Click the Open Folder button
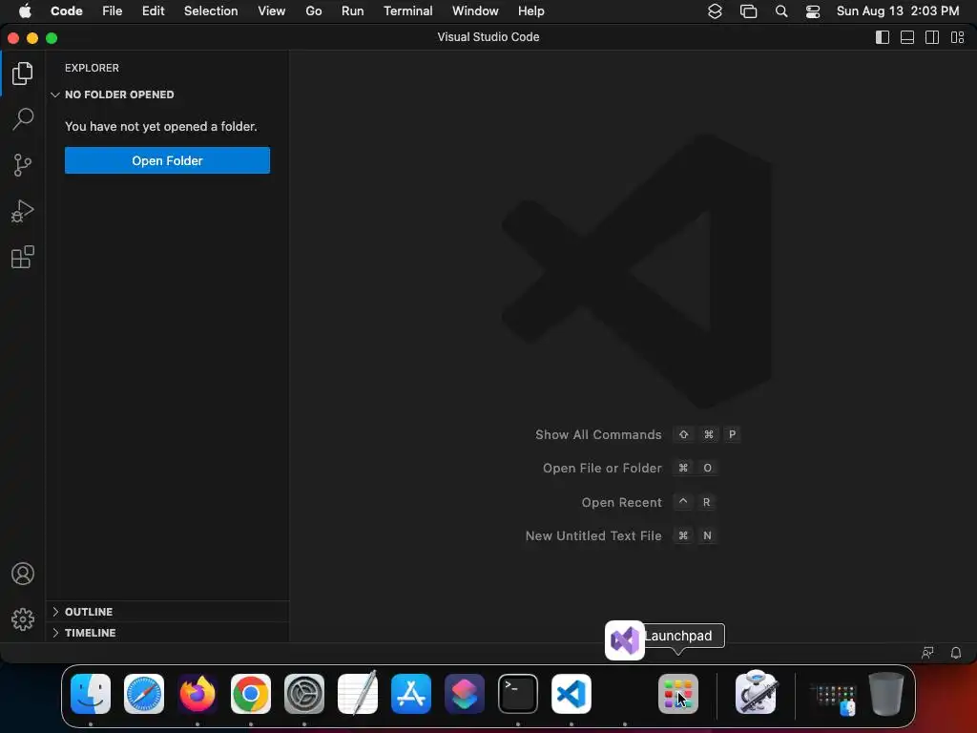The height and width of the screenshot is (733, 977). 167,160
